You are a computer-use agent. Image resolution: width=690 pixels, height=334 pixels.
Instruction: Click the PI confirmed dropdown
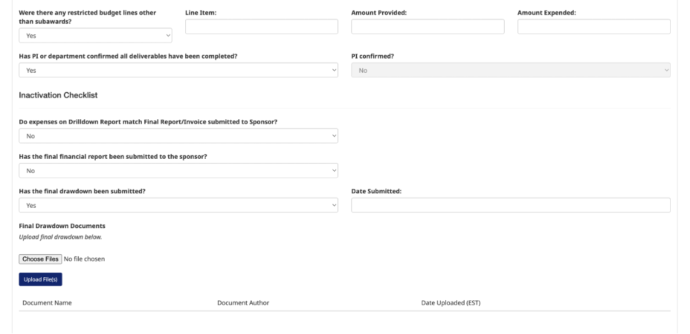click(x=510, y=71)
